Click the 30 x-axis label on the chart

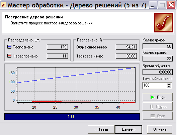(x=76, y=107)
